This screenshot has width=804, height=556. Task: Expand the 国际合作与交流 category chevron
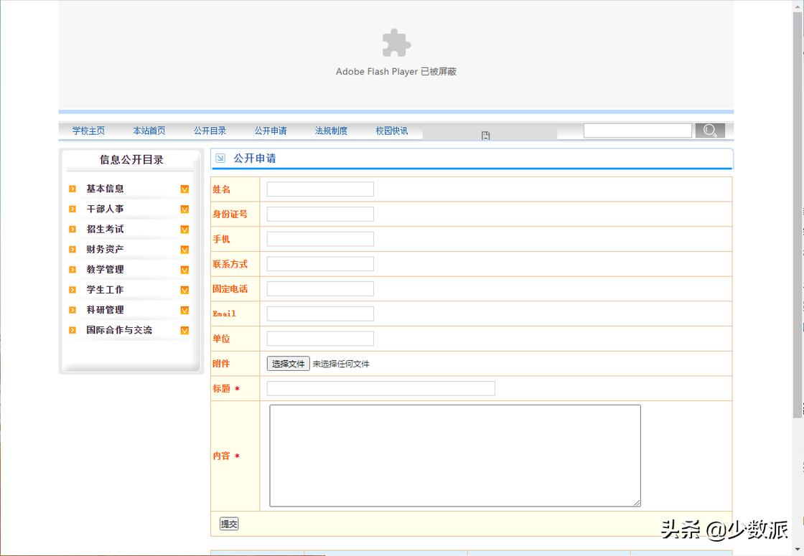click(184, 330)
